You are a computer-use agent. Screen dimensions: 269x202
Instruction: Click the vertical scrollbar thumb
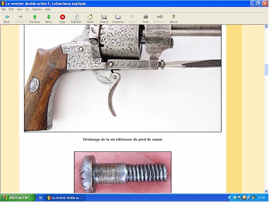pos(266,70)
